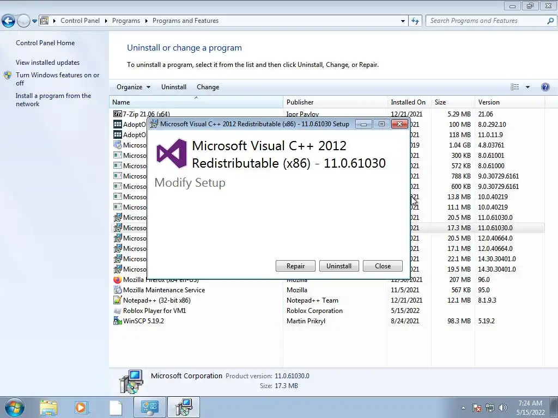Click the 1.04 GB size cell
Screen dimensions: 558x418
pyautogui.click(x=460, y=145)
